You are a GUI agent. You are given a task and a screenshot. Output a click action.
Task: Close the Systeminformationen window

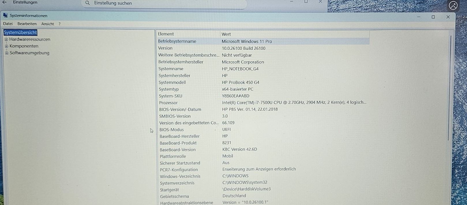tap(448, 17)
